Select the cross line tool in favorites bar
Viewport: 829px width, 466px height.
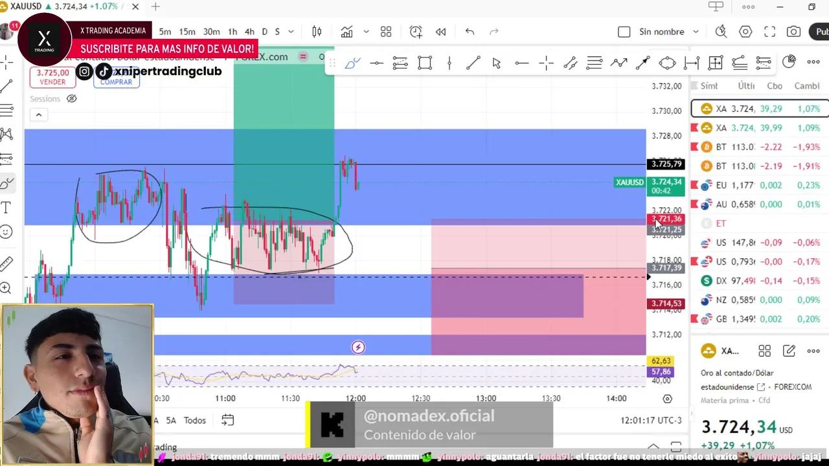(x=546, y=63)
